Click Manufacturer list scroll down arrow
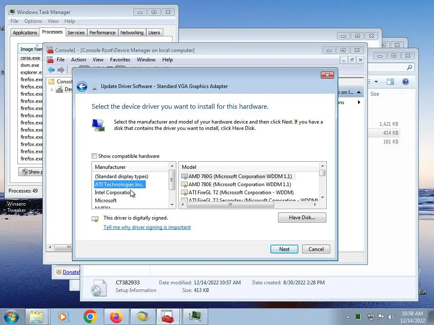 (172, 205)
